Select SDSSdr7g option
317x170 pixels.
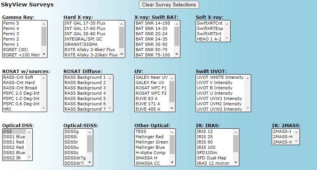(75, 158)
